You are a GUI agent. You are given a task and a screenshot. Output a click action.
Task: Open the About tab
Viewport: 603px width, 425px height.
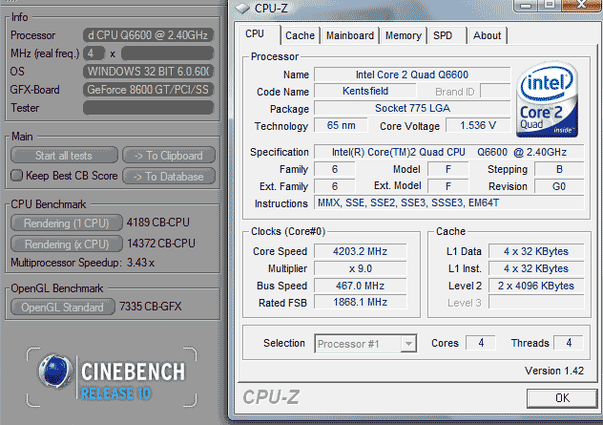point(487,35)
